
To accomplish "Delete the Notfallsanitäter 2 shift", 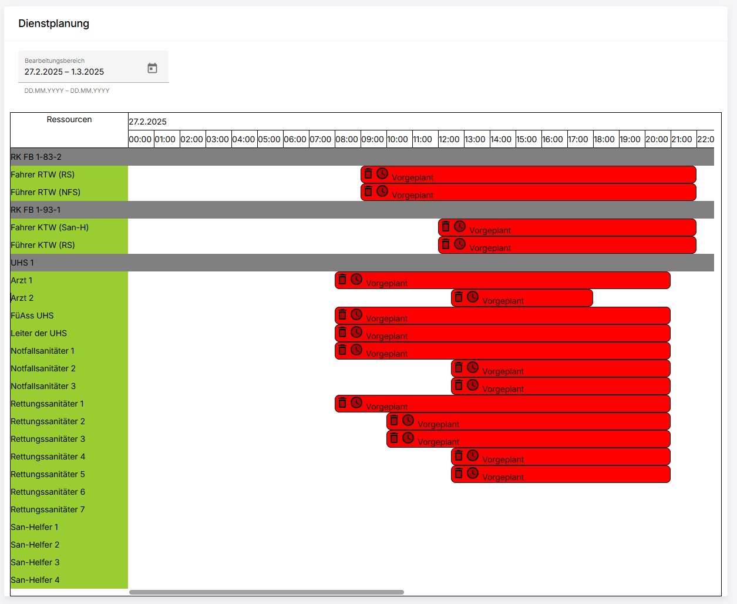I will 459,367.
